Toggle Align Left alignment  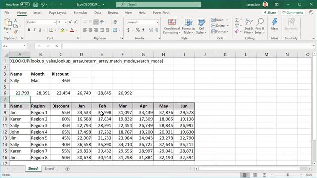point(85,30)
